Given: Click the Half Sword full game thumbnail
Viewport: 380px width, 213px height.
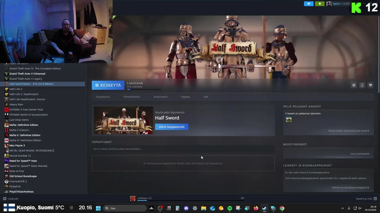Looking at the screenshot, I should 123,120.
